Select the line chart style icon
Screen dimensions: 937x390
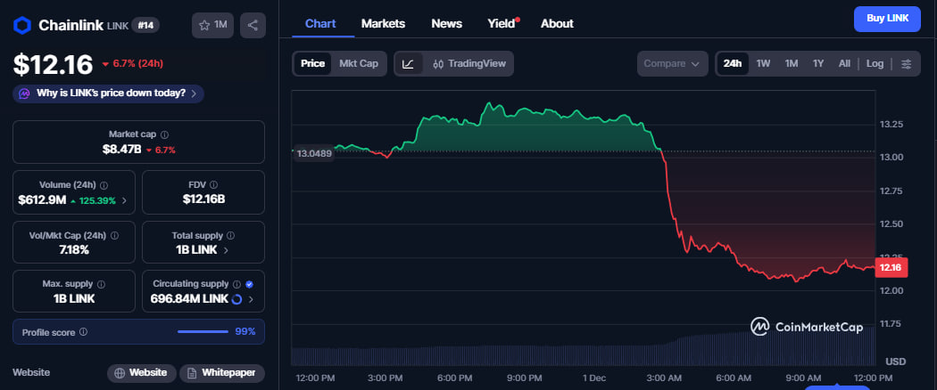(x=408, y=64)
